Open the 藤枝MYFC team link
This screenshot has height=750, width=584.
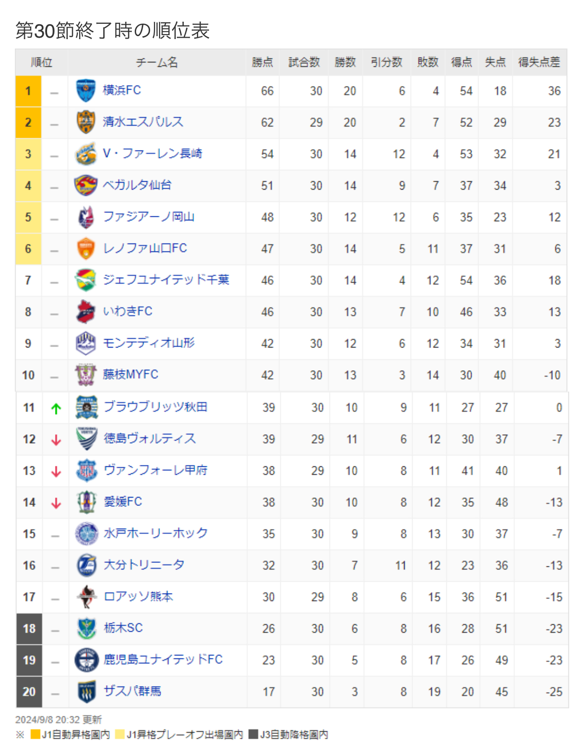[130, 374]
